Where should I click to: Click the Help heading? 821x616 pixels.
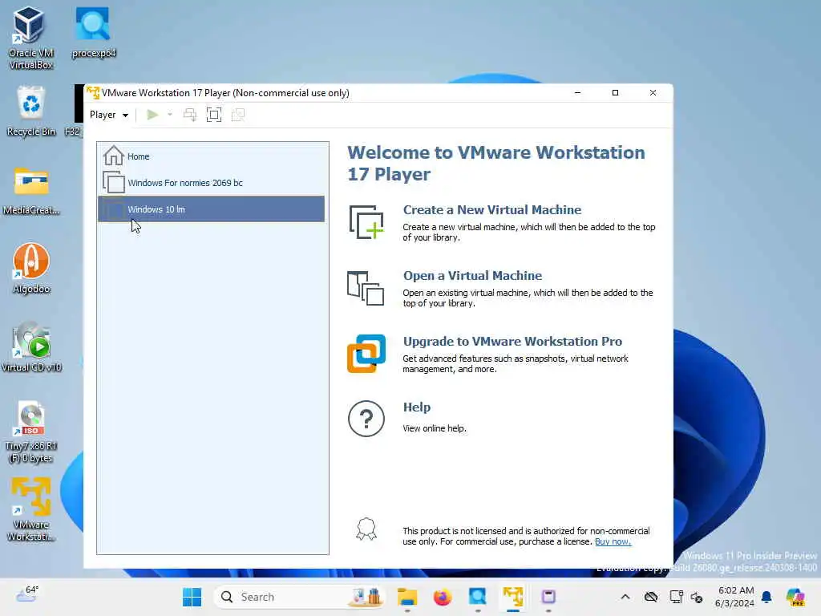pyautogui.click(x=416, y=407)
